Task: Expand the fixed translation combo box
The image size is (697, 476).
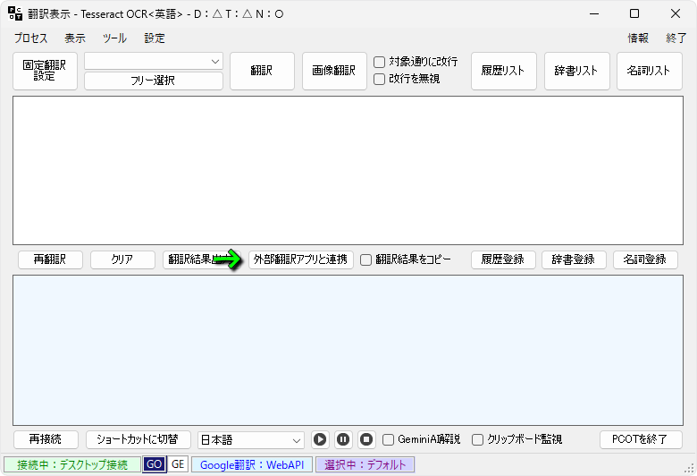Action: pos(154,61)
